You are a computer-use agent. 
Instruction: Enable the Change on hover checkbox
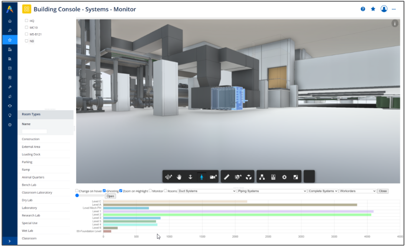click(x=77, y=191)
